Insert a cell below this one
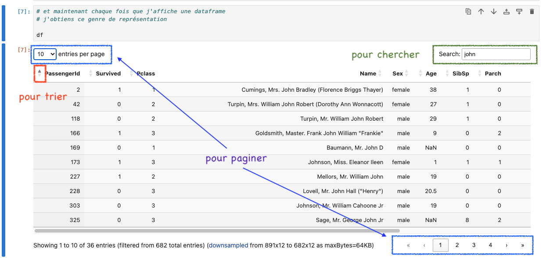The width and height of the screenshot is (546, 258). pos(519,12)
